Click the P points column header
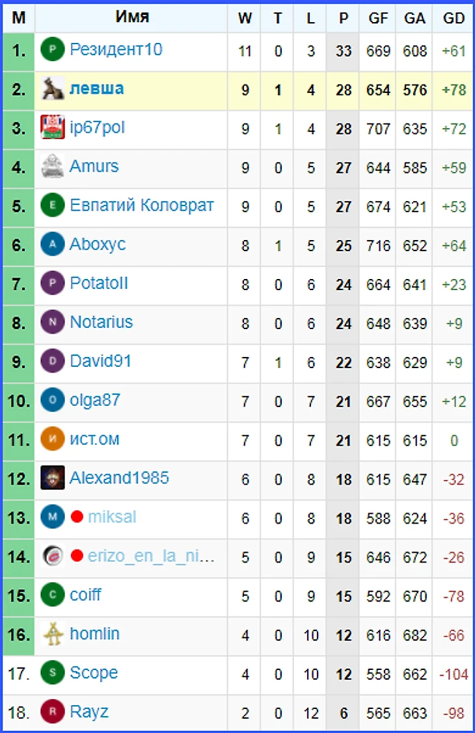475x733 pixels. pos(344,18)
